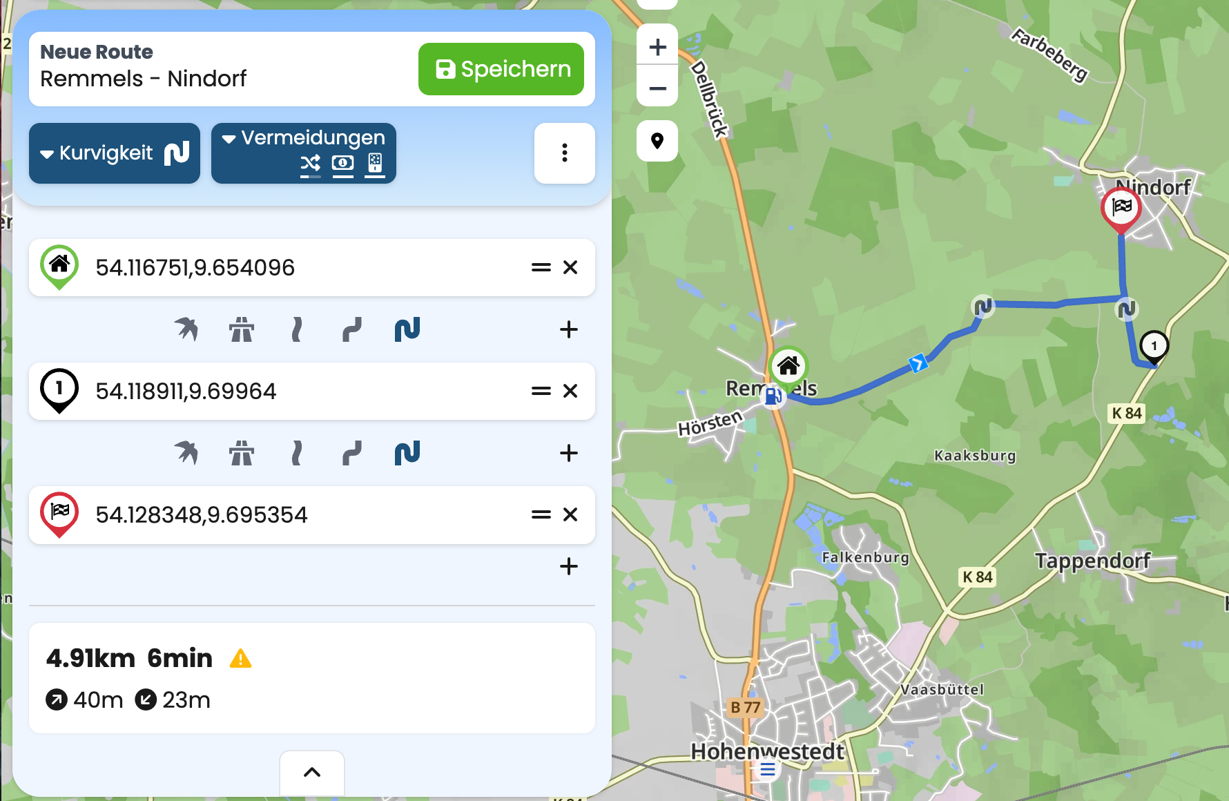Insert waypoint after the start point

(568, 329)
